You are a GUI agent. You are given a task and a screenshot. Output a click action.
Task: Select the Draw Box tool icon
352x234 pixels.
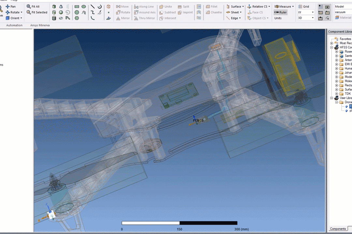[x=54, y=6]
